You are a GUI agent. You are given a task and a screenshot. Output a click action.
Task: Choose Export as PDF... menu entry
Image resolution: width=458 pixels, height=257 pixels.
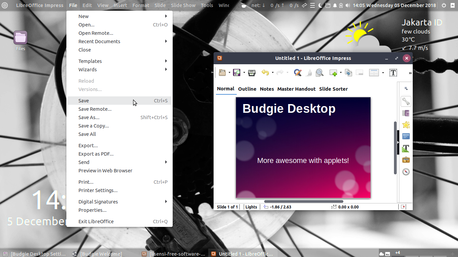(119, 154)
